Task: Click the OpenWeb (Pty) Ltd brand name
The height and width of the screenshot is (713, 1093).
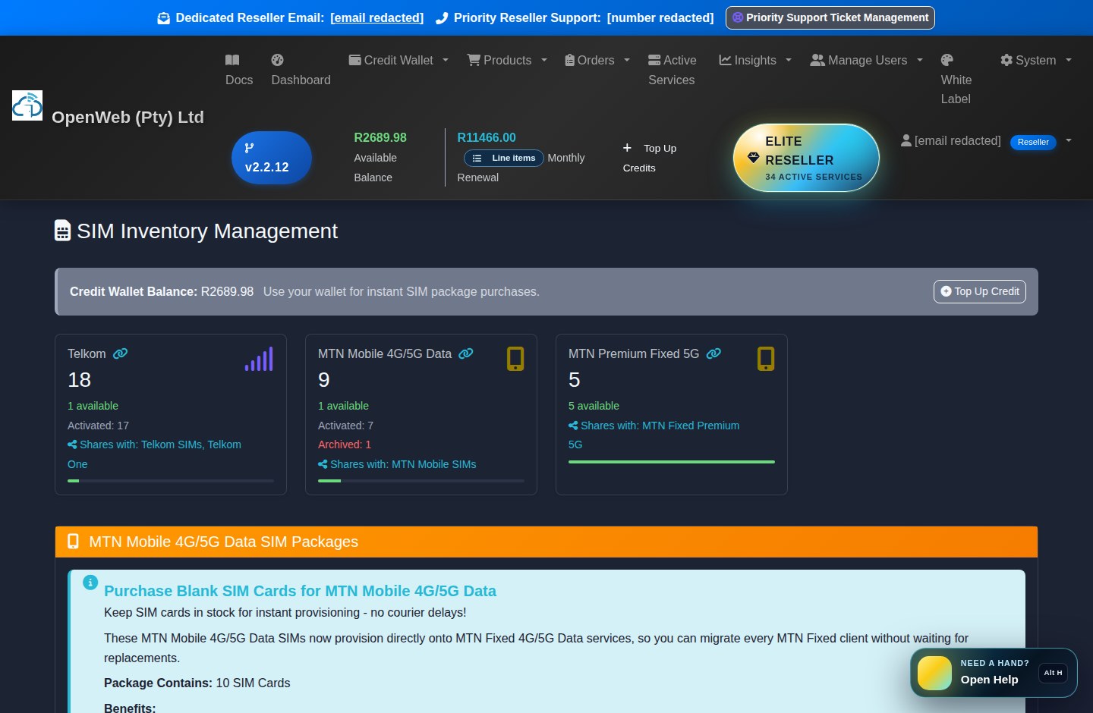Action: 128,117
